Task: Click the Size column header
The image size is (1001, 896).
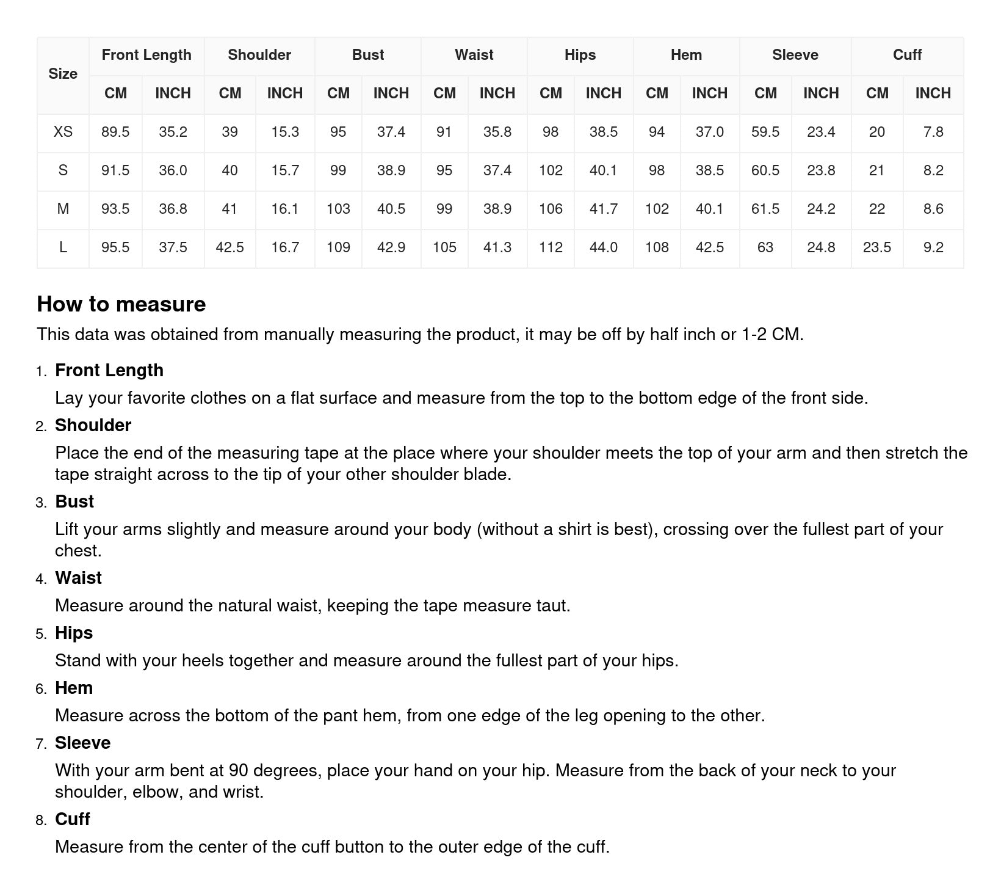Action: pyautogui.click(x=63, y=75)
